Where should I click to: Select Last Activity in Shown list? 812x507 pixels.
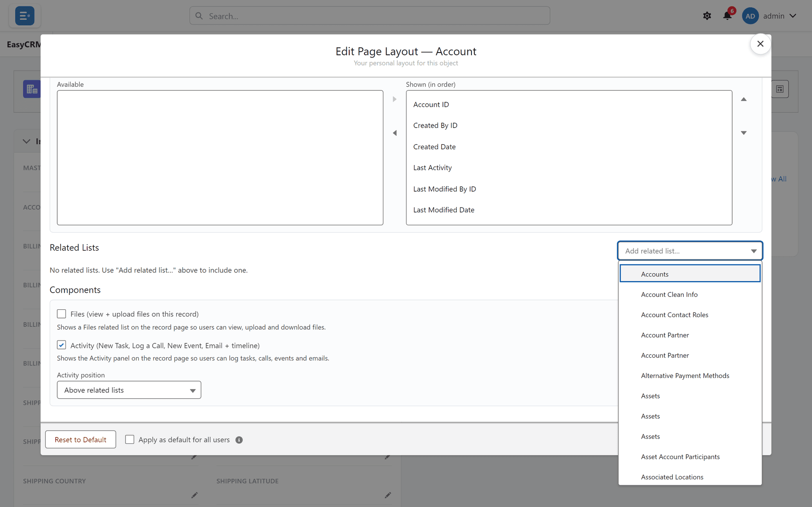[x=569, y=168]
